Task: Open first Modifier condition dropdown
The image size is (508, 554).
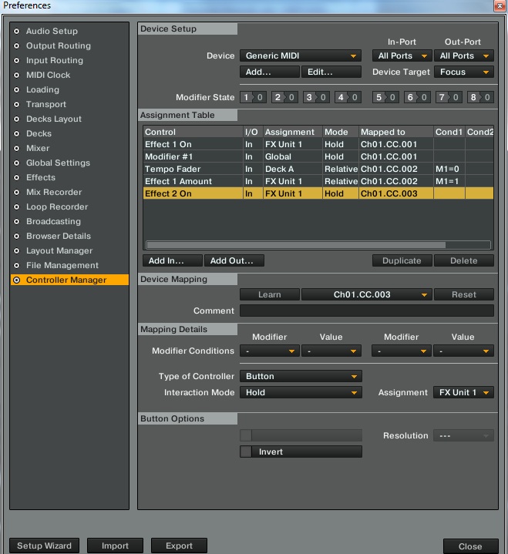Action: tap(270, 351)
